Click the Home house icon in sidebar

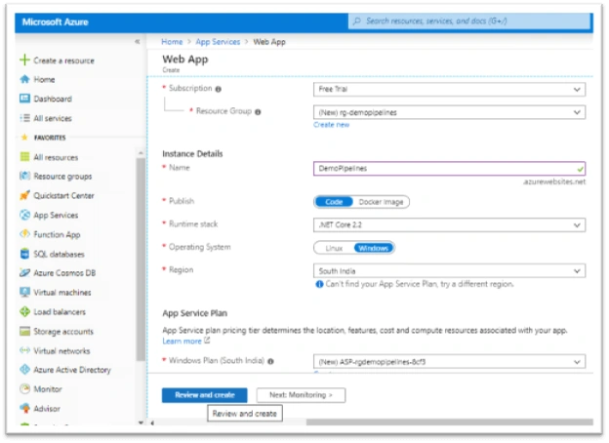24,79
